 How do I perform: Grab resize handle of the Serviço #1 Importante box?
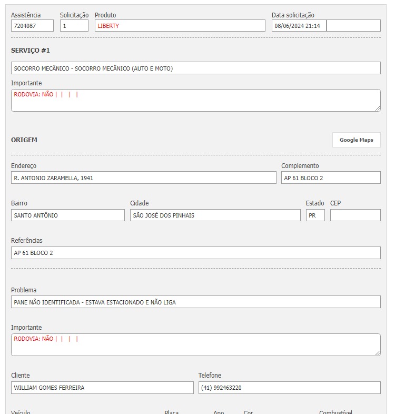click(378, 109)
